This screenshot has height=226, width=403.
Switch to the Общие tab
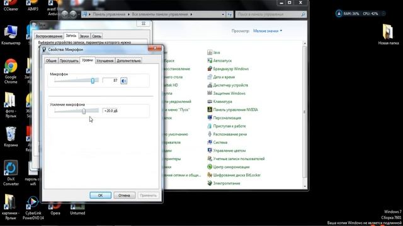(51, 61)
